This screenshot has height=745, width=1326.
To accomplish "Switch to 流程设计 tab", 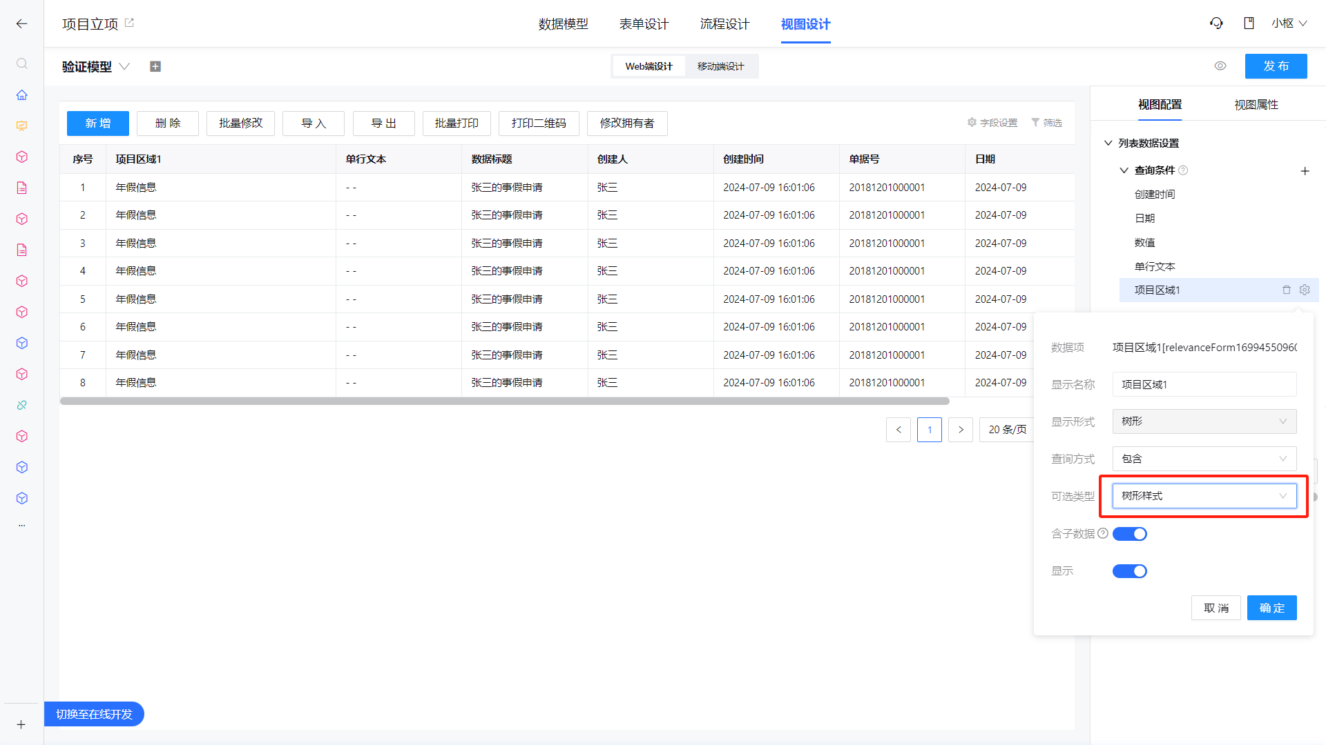I will coord(724,24).
